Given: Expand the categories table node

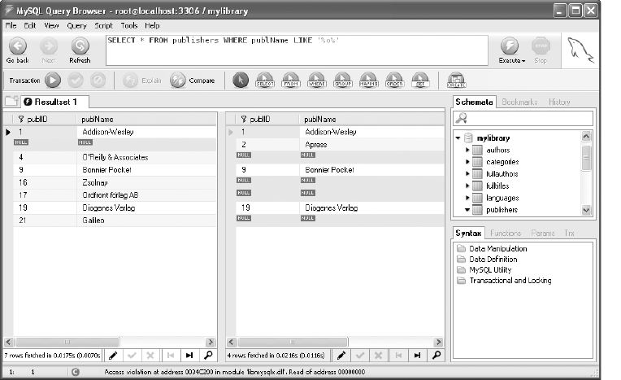Looking at the screenshot, I should coord(467,162).
